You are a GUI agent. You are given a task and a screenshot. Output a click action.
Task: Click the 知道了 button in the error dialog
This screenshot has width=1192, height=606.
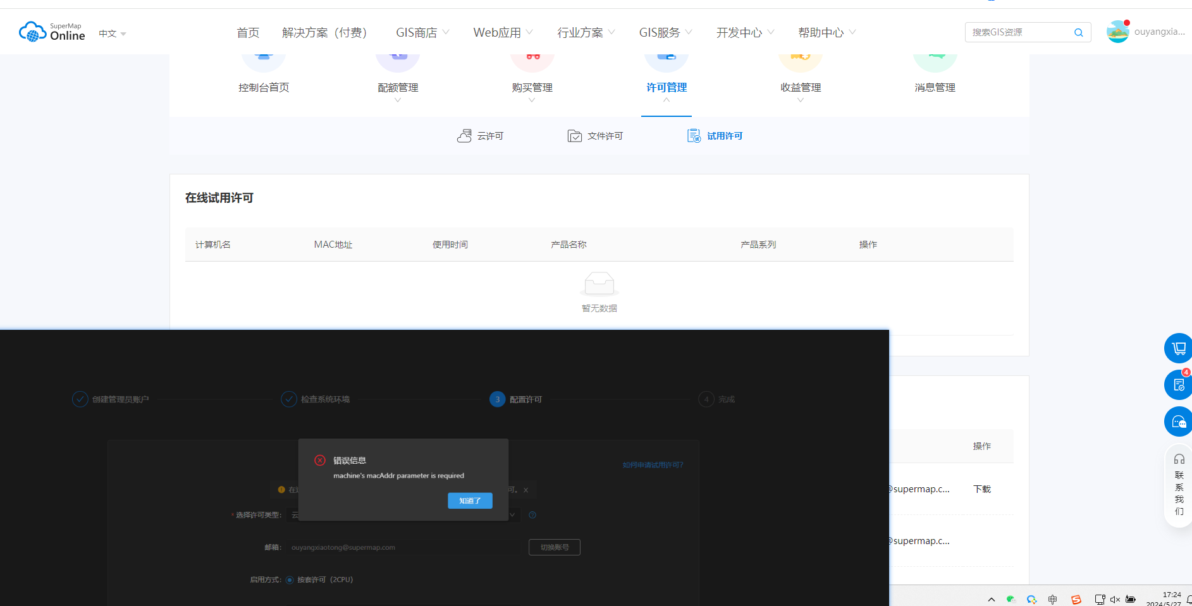tap(470, 500)
